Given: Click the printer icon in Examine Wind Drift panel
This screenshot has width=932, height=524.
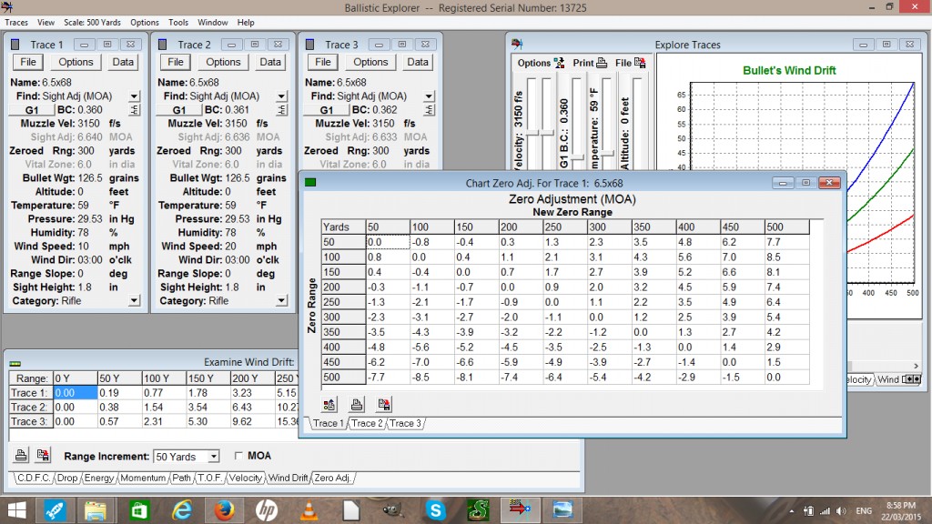Looking at the screenshot, I should coord(20,455).
